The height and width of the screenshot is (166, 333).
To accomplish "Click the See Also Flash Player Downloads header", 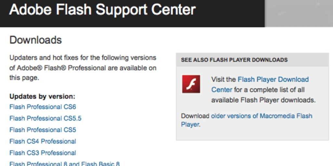I will pos(234,60).
